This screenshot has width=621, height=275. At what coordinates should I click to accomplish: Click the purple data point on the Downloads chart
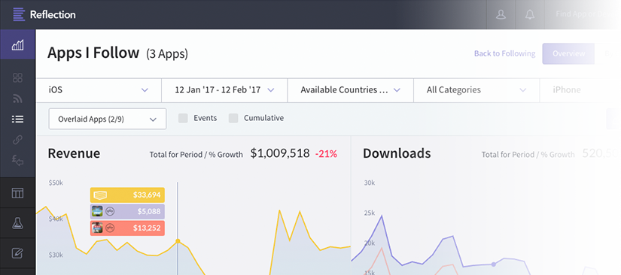point(494,264)
